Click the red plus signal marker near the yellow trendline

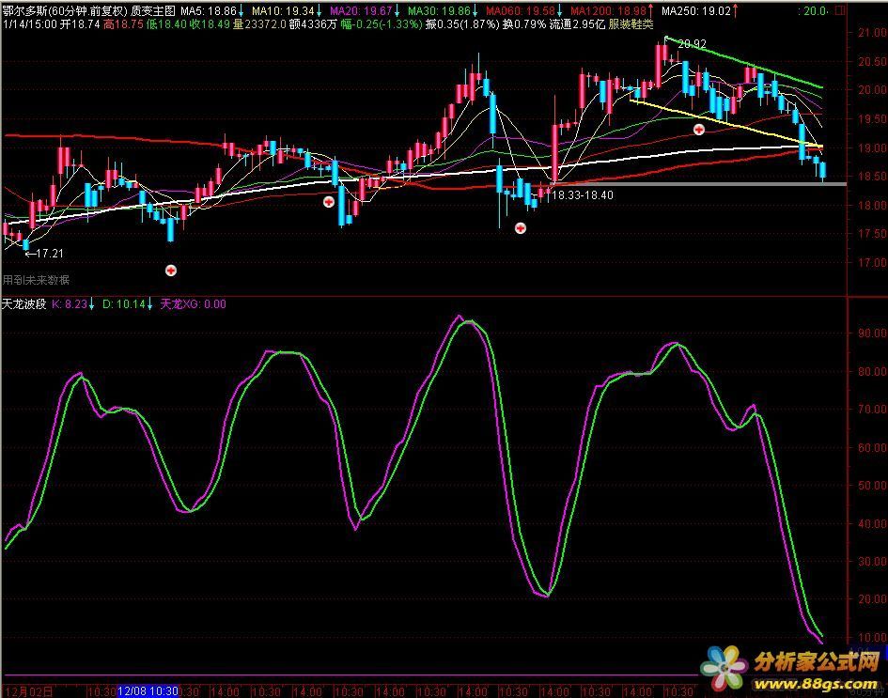click(x=699, y=130)
